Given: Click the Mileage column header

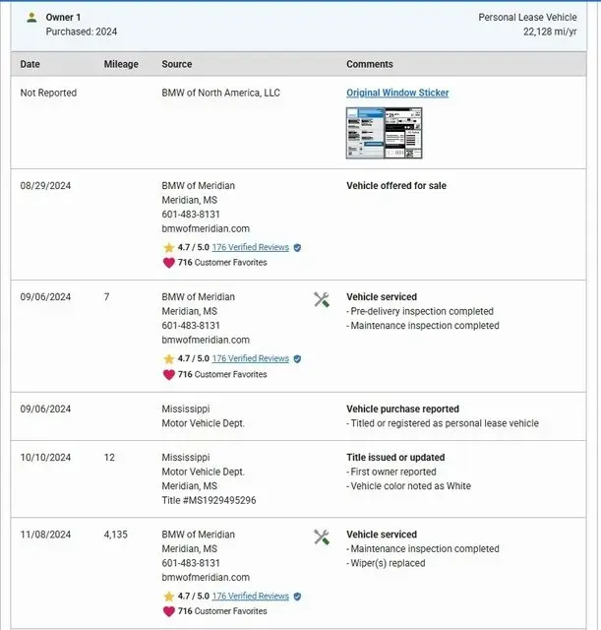Looking at the screenshot, I should (121, 64).
